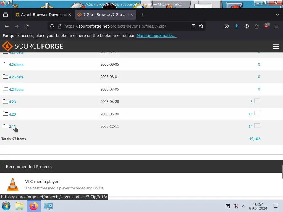
Task: Open the Windows-style Start menu button
Action: pyautogui.click(x=6, y=206)
